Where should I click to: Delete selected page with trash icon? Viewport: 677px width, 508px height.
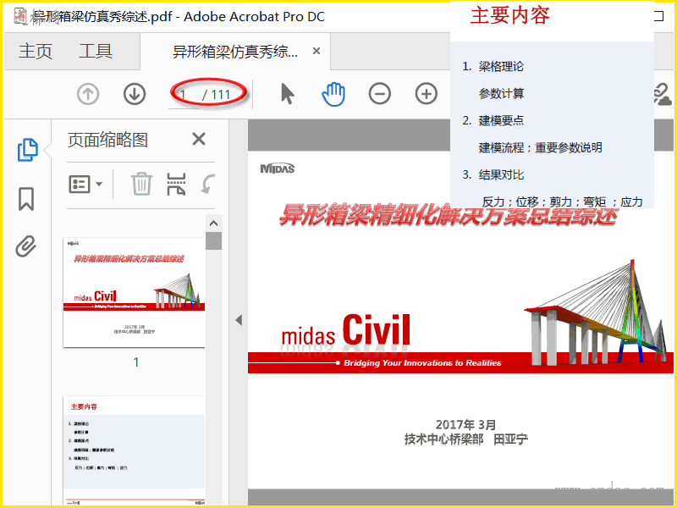point(141,184)
